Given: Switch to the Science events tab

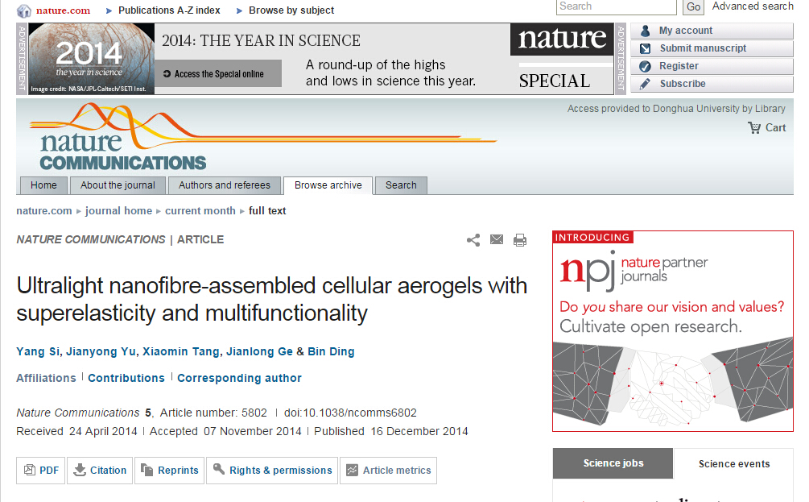Looking at the screenshot, I should 733,464.
